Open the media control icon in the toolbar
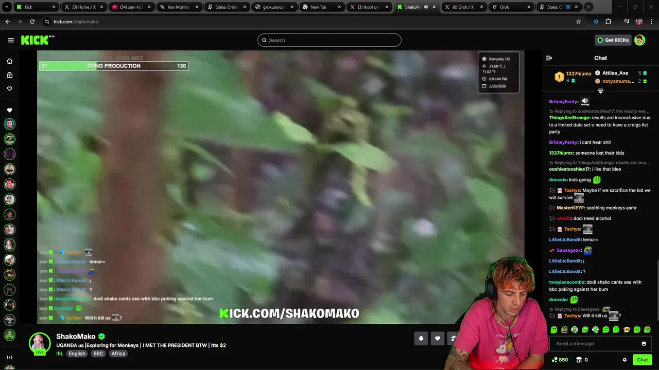Screen dimensions: 659x370 [x=627, y=22]
